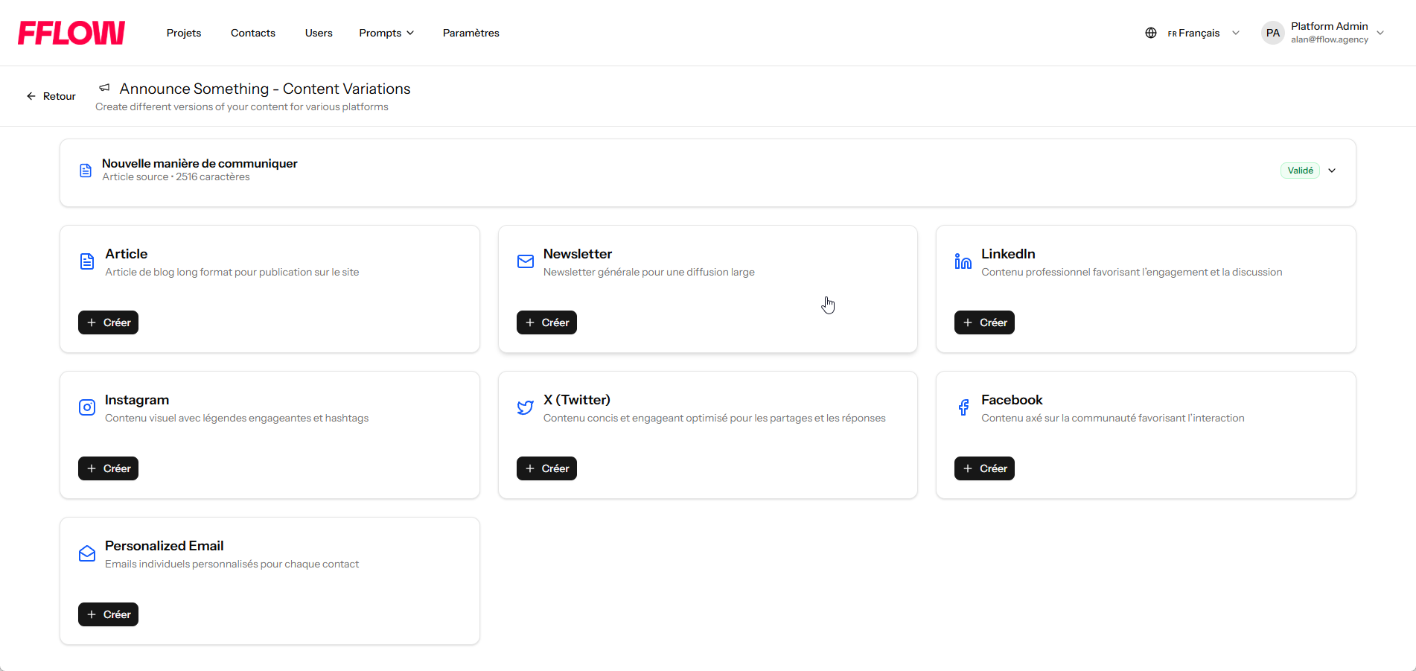The width and height of the screenshot is (1416, 671).
Task: Go to the Contacts page
Action: [253, 33]
